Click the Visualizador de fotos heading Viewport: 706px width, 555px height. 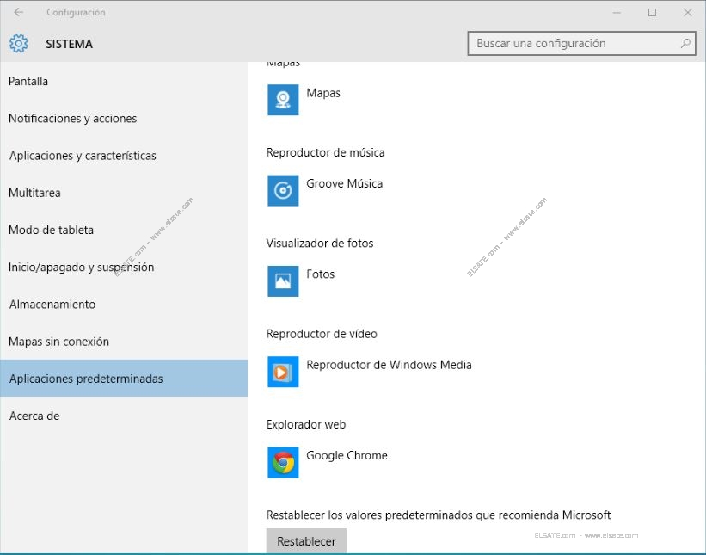coord(320,244)
